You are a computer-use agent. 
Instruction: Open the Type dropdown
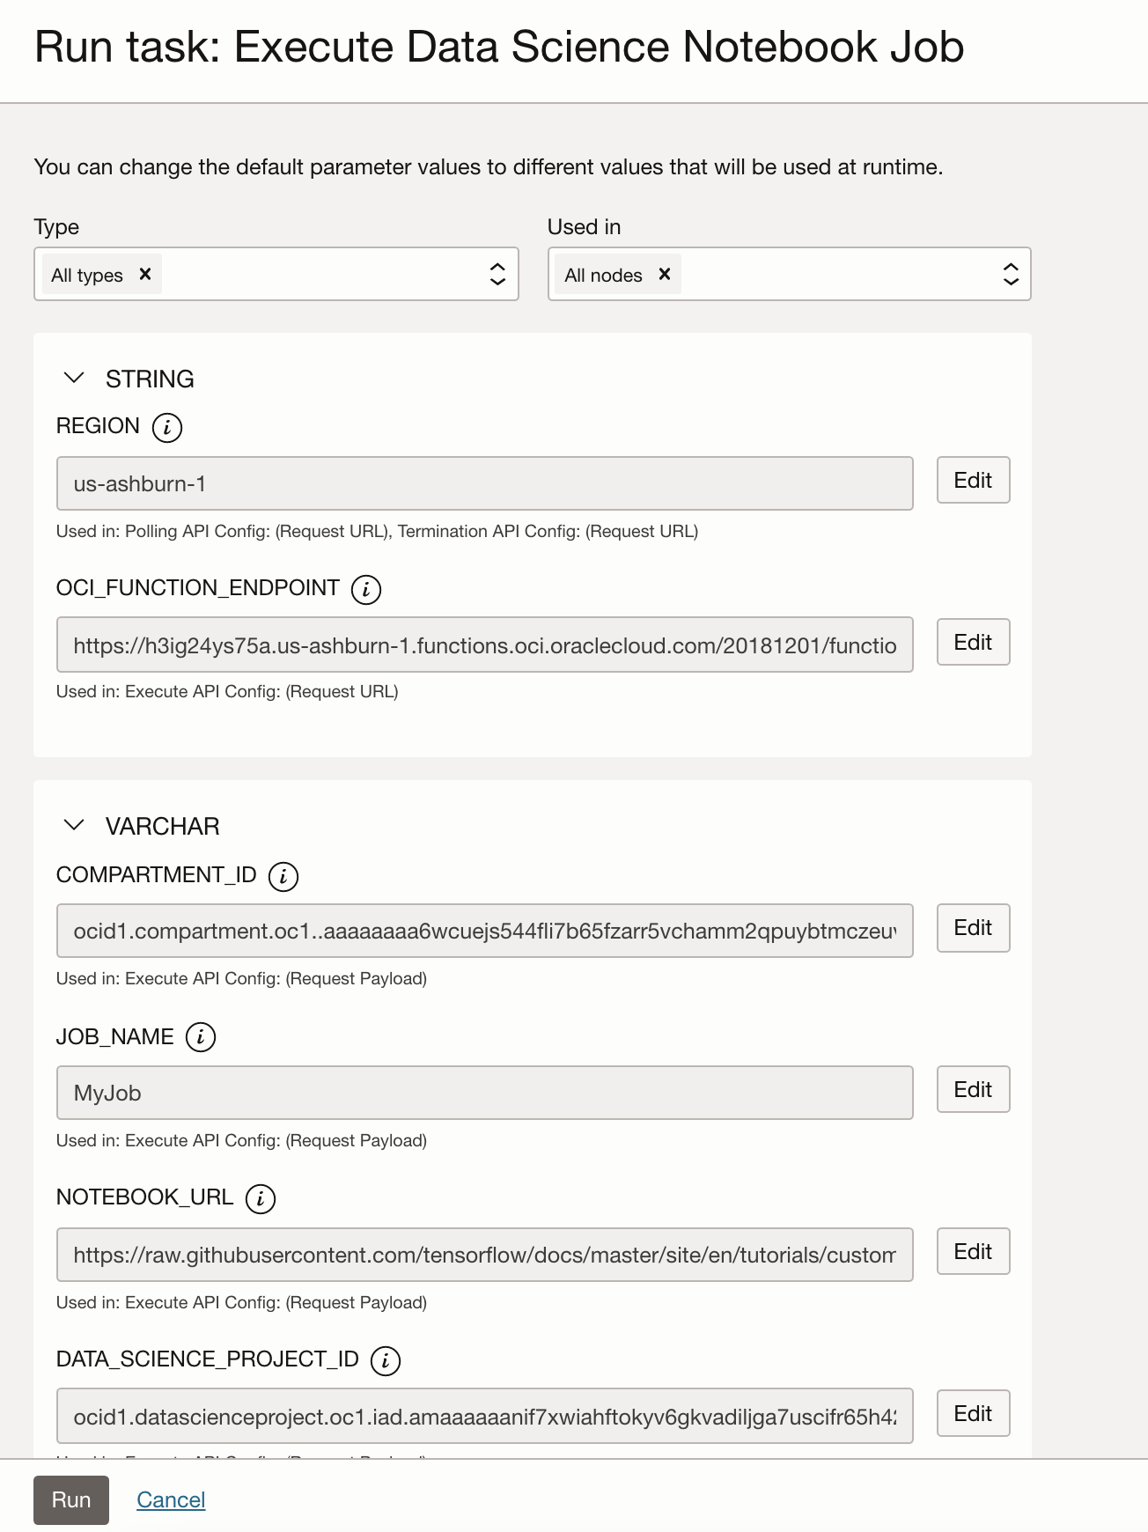tap(497, 275)
